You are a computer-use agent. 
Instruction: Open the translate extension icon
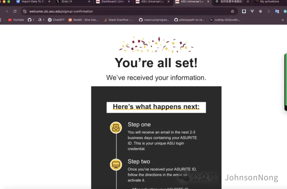(277, 11)
